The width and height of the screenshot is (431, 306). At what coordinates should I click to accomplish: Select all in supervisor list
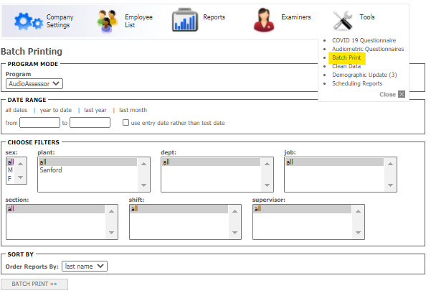point(303,209)
